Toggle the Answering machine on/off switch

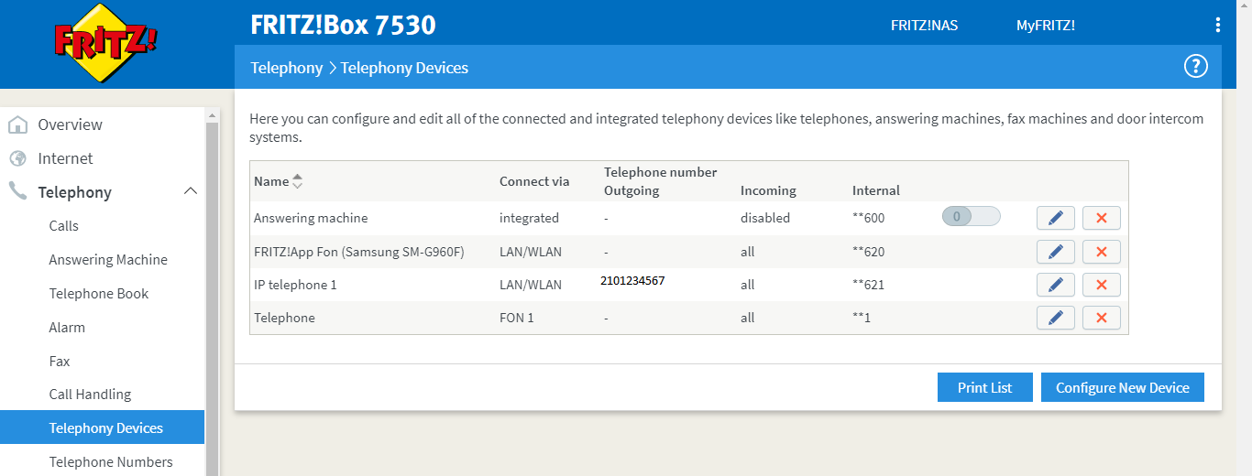pyautogui.click(x=972, y=217)
